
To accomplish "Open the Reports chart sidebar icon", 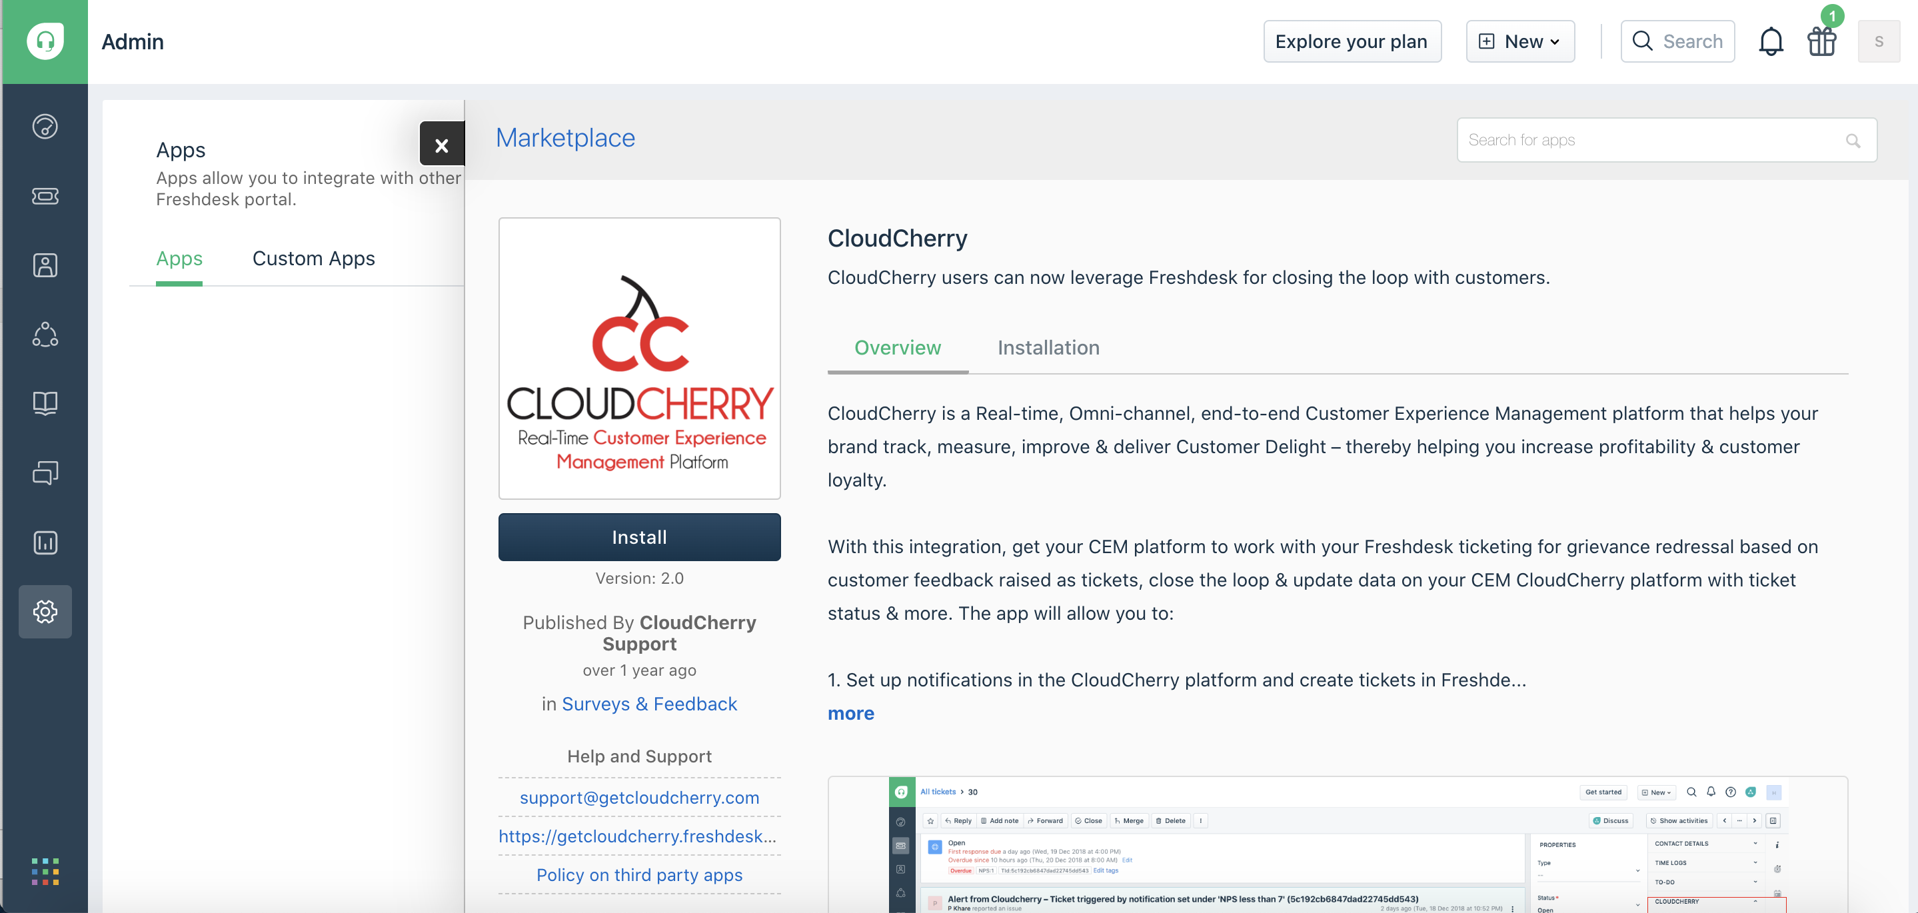I will pos(45,542).
